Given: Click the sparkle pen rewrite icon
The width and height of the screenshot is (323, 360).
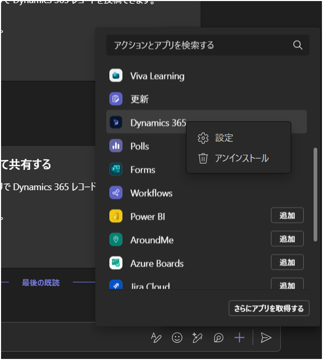Looking at the screenshot, I should tap(197, 338).
